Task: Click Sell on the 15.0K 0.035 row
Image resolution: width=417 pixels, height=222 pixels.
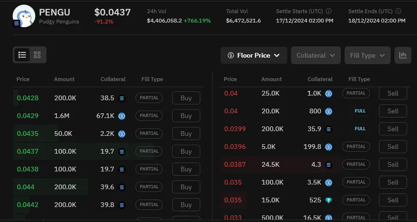Action: click(393, 200)
